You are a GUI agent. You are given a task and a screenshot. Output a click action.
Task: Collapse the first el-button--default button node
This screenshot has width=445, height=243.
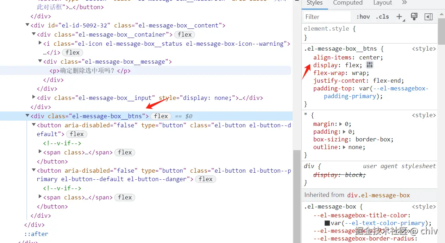(x=34, y=125)
